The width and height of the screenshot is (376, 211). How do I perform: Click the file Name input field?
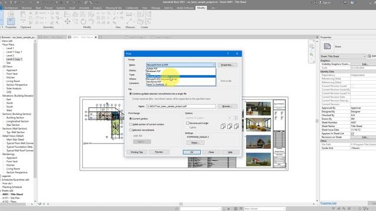tap(181, 106)
